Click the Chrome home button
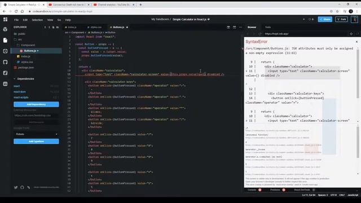This screenshot has height=203, width=361. (x=22, y=11)
